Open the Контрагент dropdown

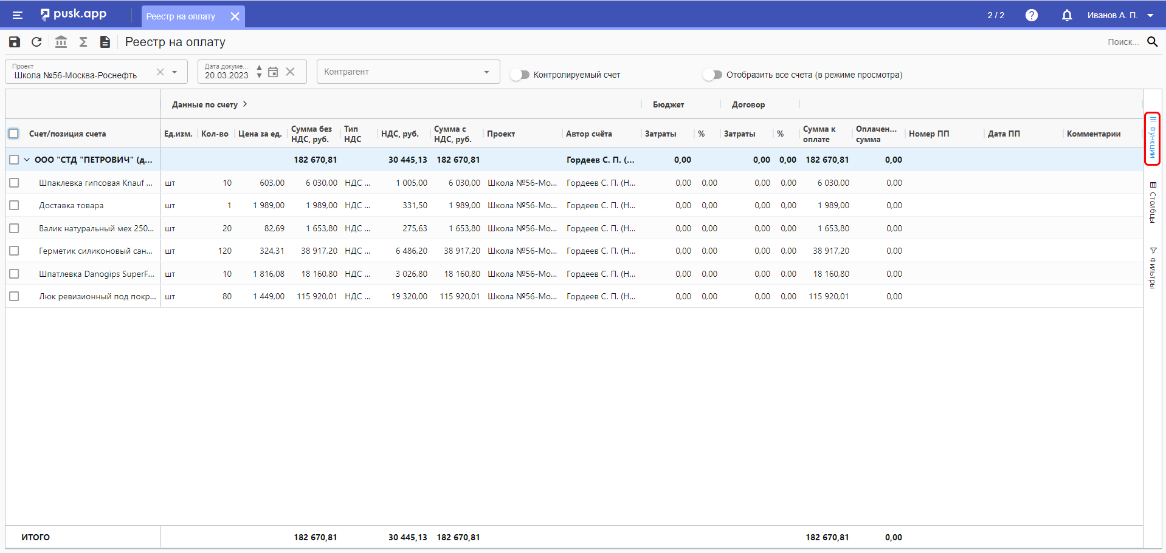[407, 72]
